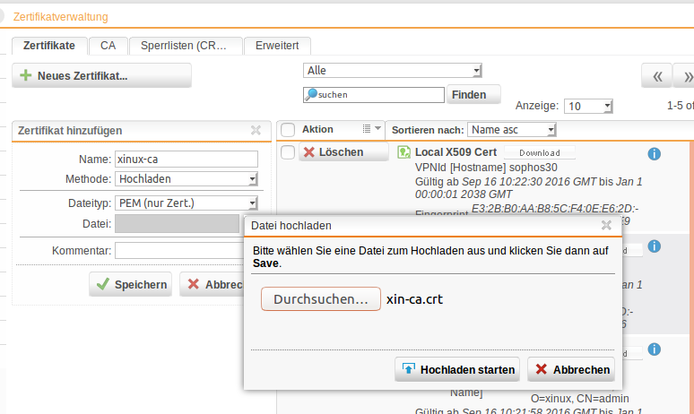Open info icon for Local X509 Cert
694x414 pixels.
[655, 154]
